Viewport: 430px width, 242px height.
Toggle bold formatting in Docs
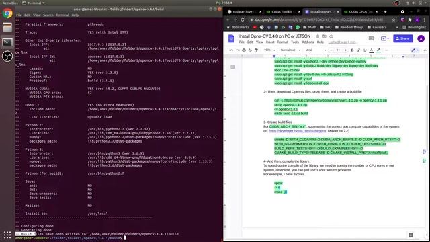[x=352, y=50]
